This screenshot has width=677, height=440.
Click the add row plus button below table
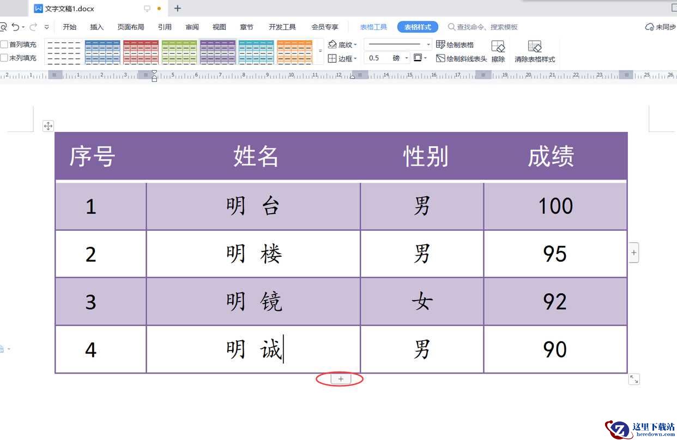click(341, 379)
